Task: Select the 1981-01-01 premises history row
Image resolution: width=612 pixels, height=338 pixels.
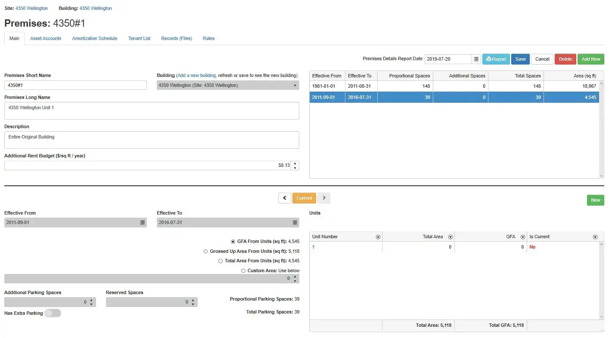Action: pyautogui.click(x=431, y=86)
